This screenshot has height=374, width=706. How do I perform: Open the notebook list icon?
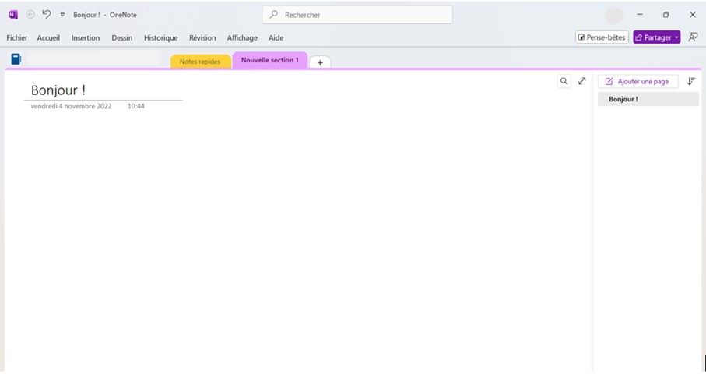pyautogui.click(x=16, y=59)
